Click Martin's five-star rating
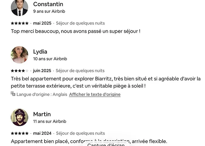 coord(20,133)
